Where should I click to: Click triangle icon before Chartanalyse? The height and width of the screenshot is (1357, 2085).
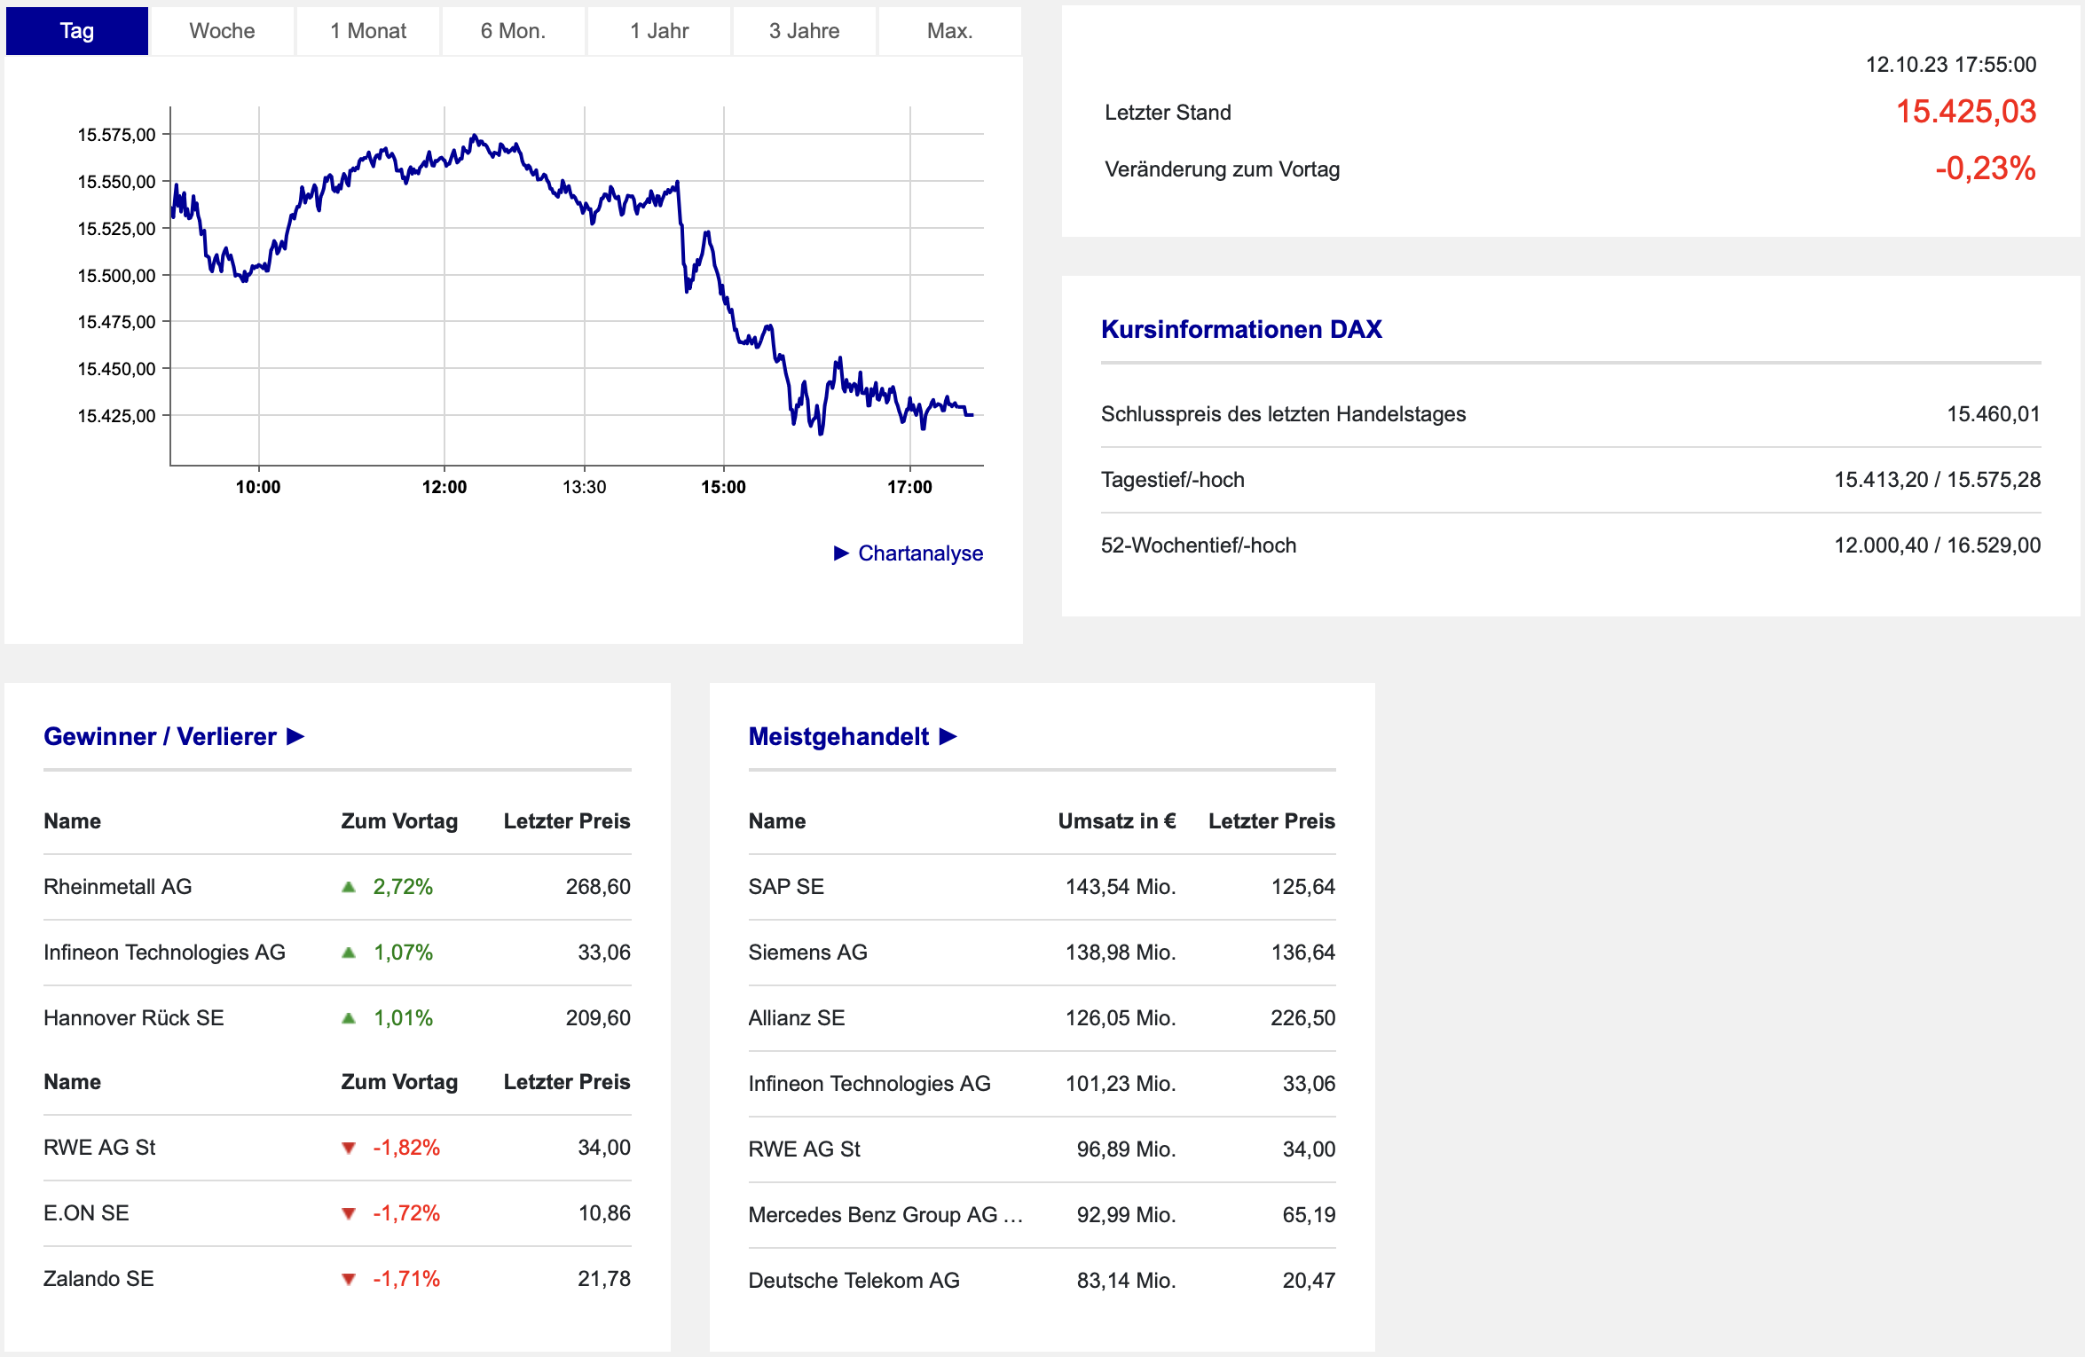point(841,553)
